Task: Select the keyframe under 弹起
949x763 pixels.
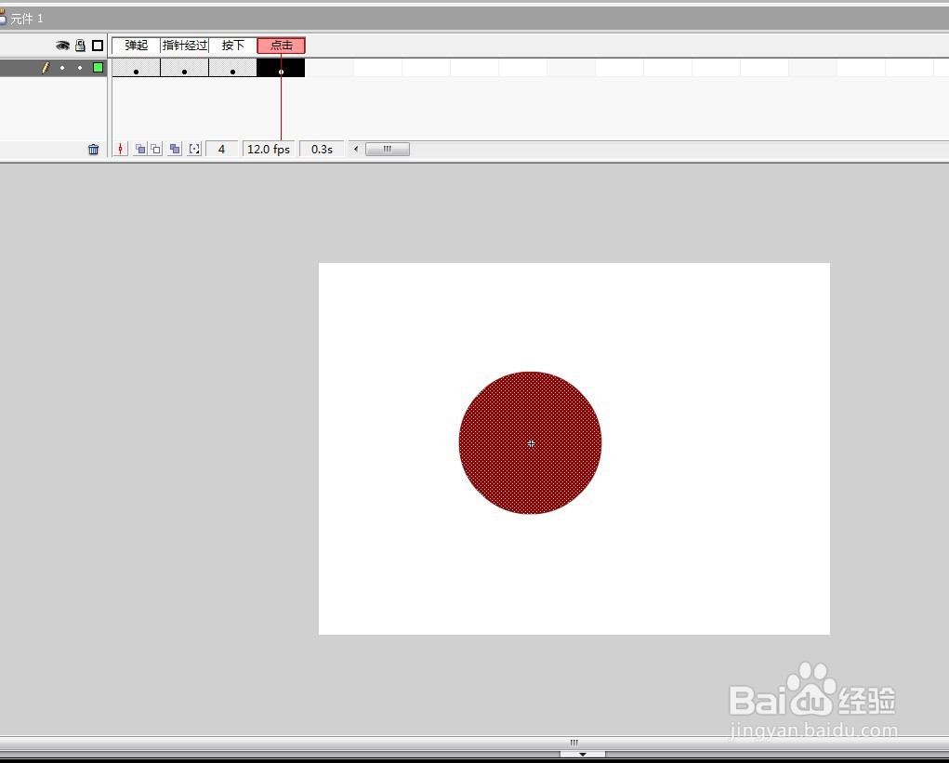Action: pos(137,68)
